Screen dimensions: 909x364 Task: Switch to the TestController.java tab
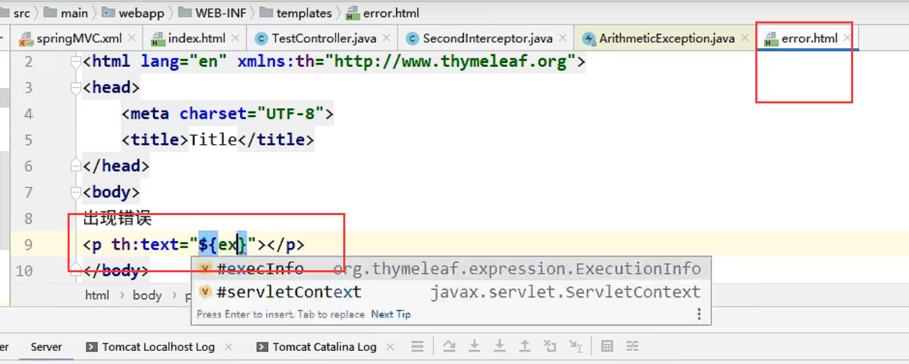pyautogui.click(x=323, y=39)
